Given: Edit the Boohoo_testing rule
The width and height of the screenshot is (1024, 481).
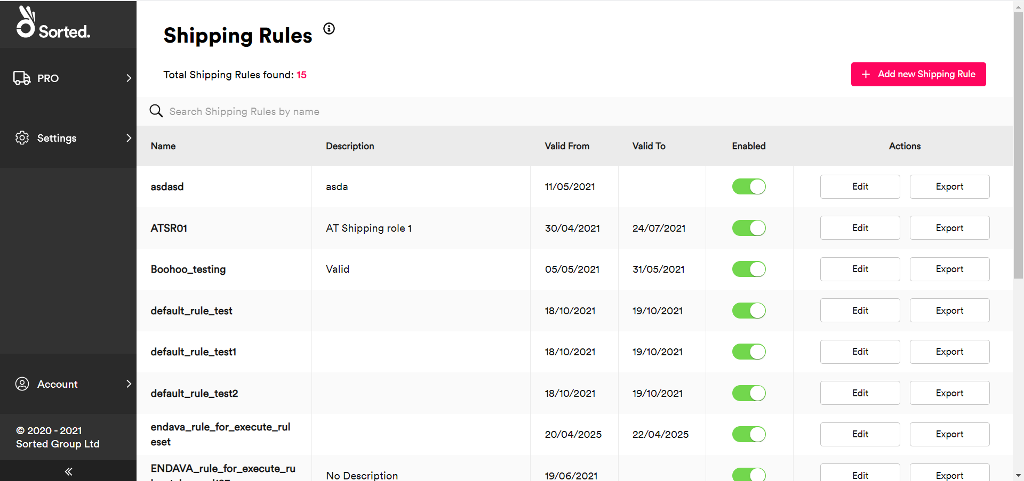Looking at the screenshot, I should point(860,269).
